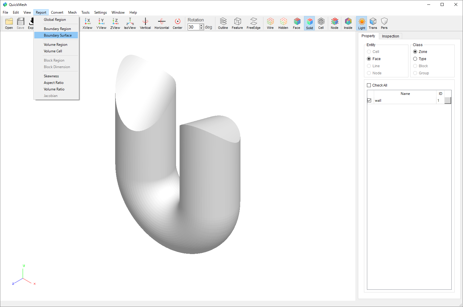Screen dimensions: 463x307
Task: Choose Boundary Region report
Action: 56,29
